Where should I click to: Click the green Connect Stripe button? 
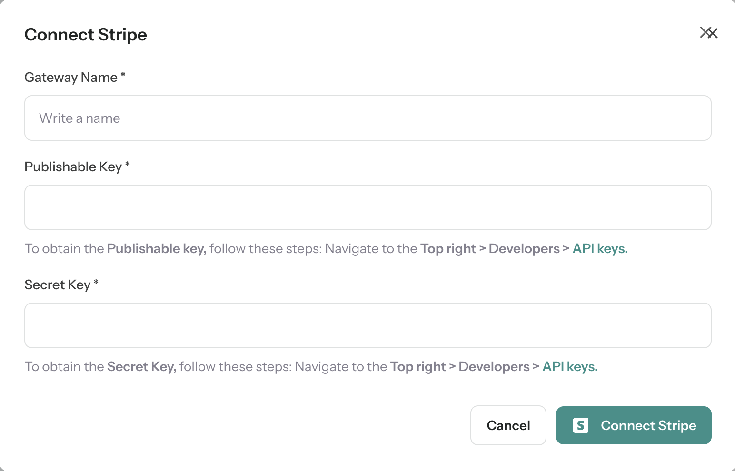click(634, 425)
